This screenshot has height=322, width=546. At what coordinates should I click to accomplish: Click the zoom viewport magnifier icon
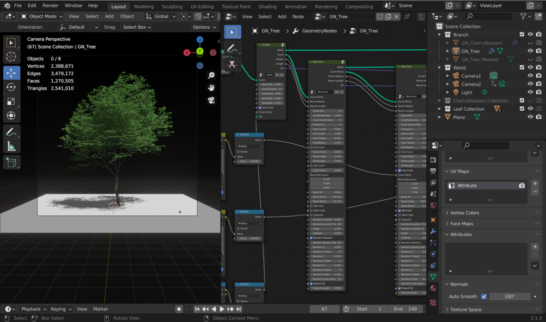coord(211,75)
